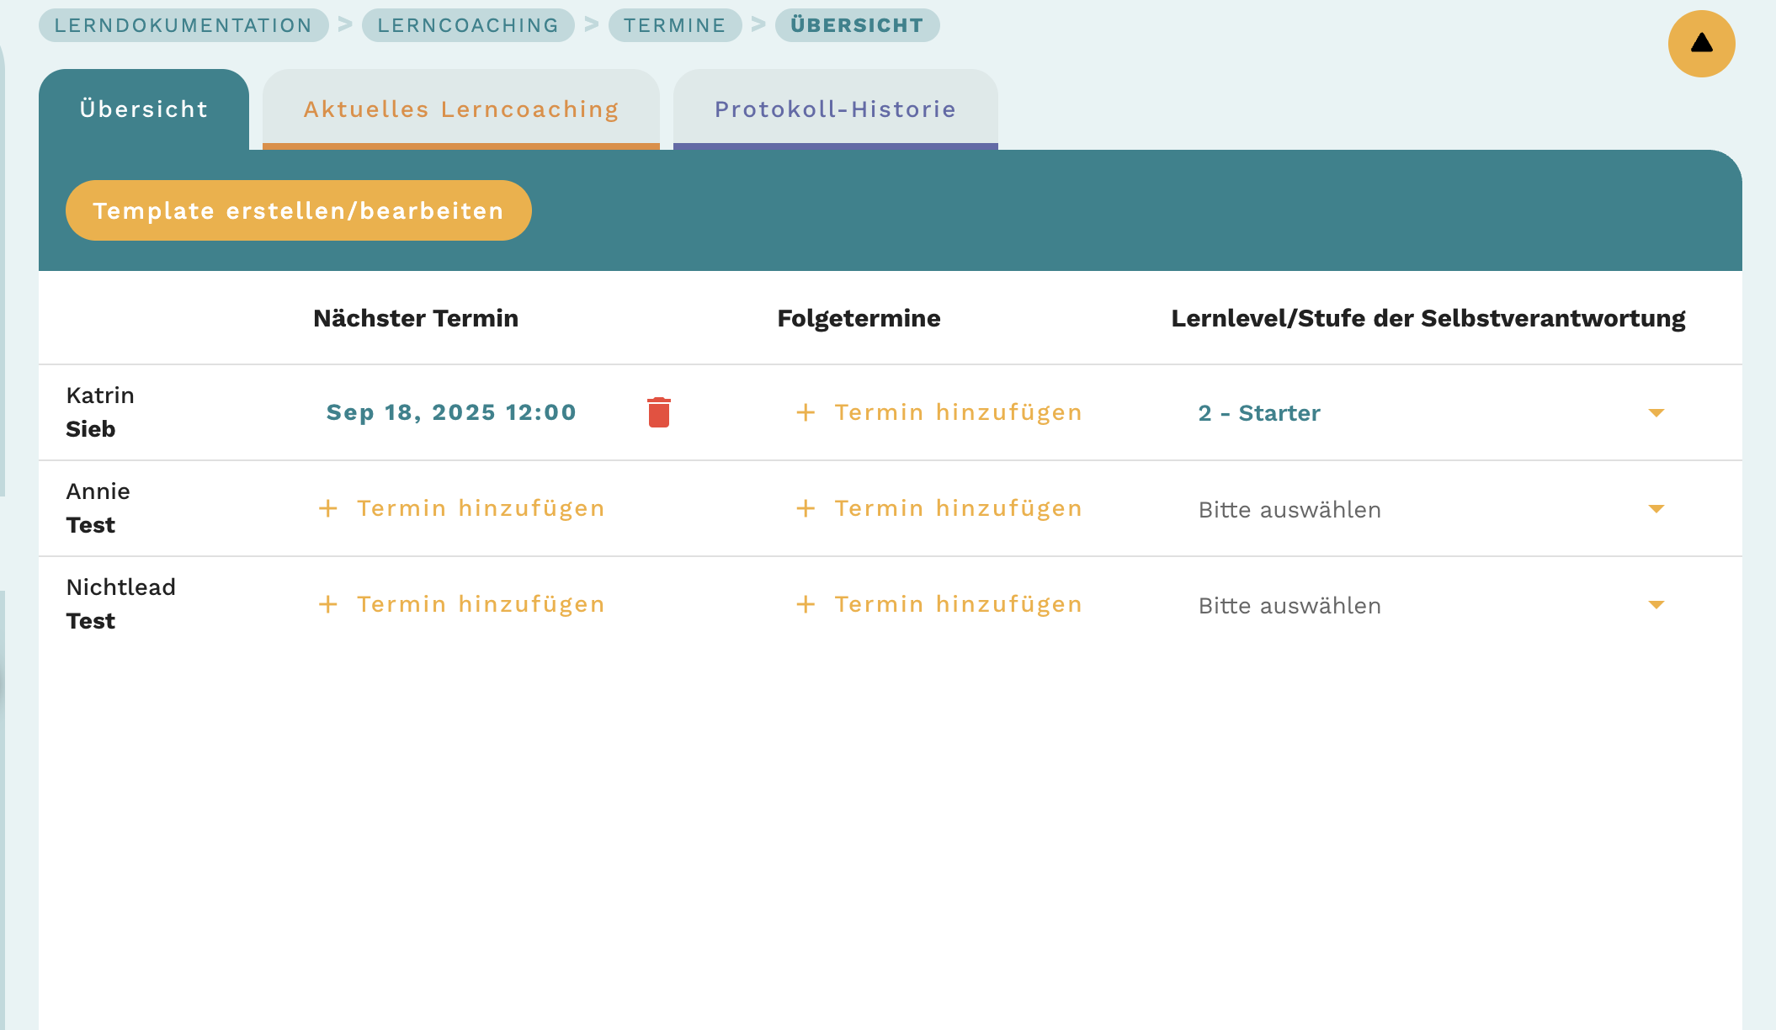Open the Termine breadcrumb
Viewport: 1776px width, 1030px height.
(674, 25)
